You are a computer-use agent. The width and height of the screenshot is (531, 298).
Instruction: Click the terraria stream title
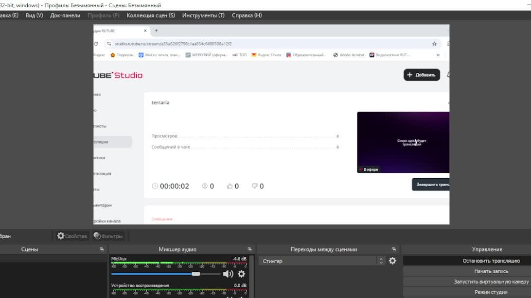click(x=160, y=102)
